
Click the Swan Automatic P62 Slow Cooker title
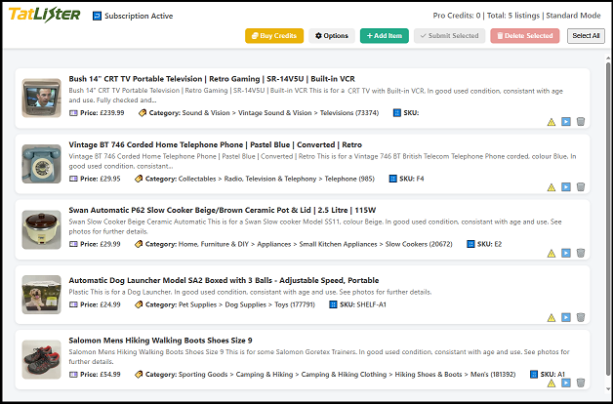(222, 210)
